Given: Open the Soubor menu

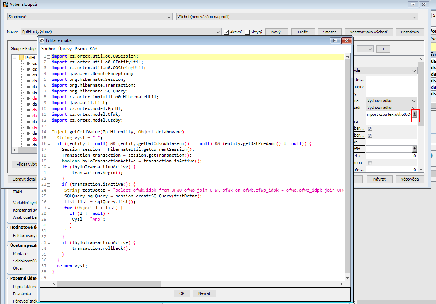Looking at the screenshot, I should pyautogui.click(x=48, y=48).
